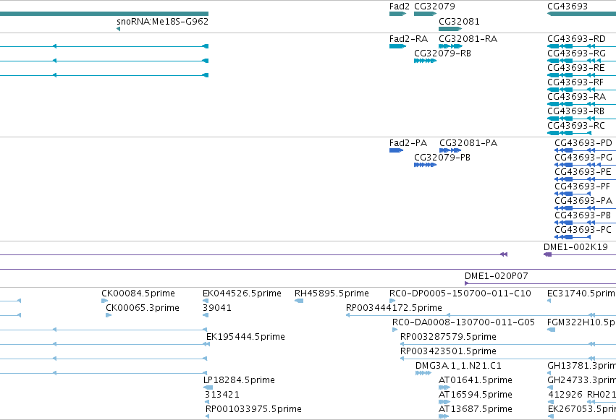Select the GH13781.3prime EST label
616x420 pixels.
581,366
